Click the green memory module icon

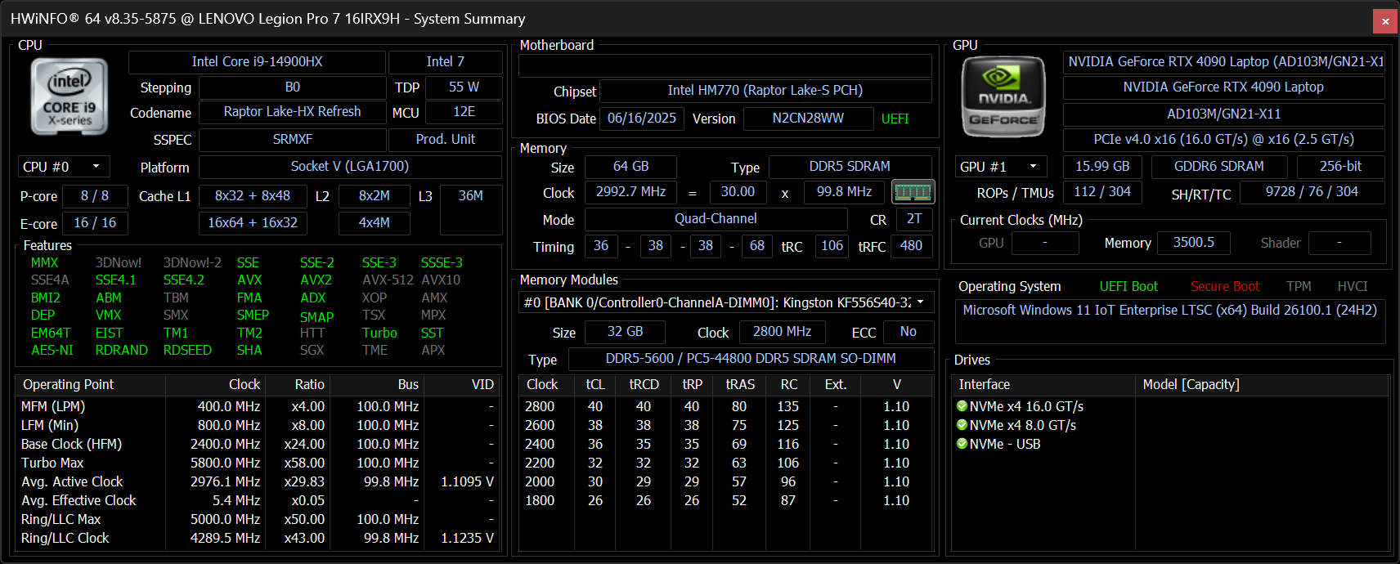click(x=913, y=192)
